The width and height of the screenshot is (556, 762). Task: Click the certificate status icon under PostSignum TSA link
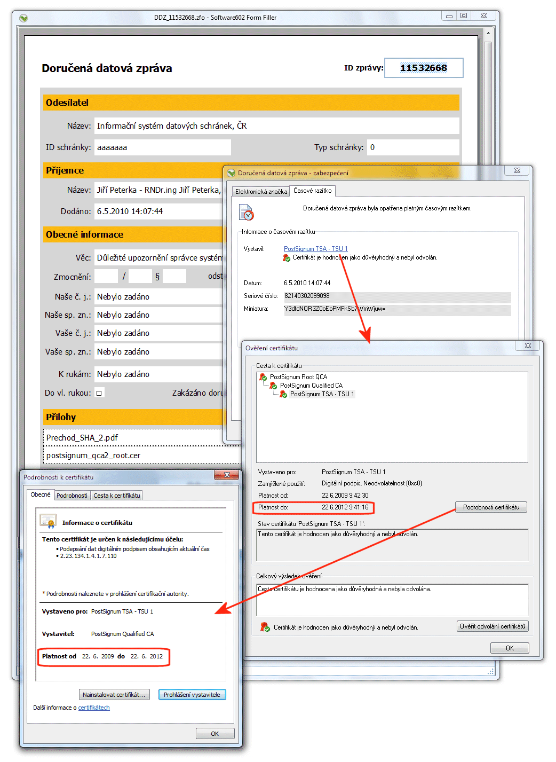[287, 258]
